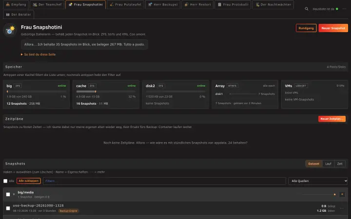Filter by the big ZFS pool tile

point(36,94)
